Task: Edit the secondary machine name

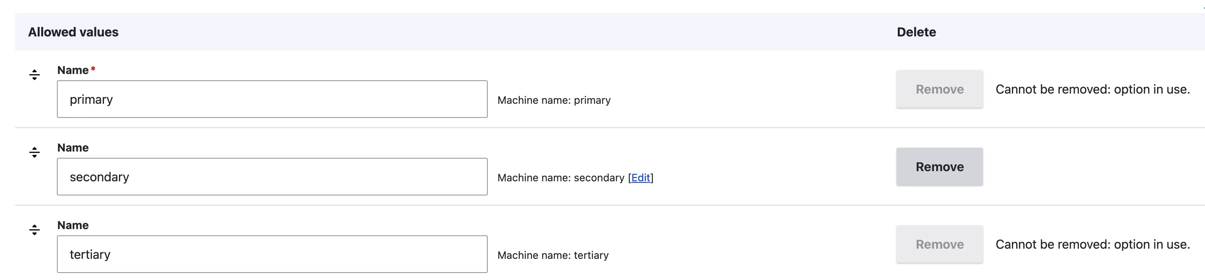Action: click(640, 178)
